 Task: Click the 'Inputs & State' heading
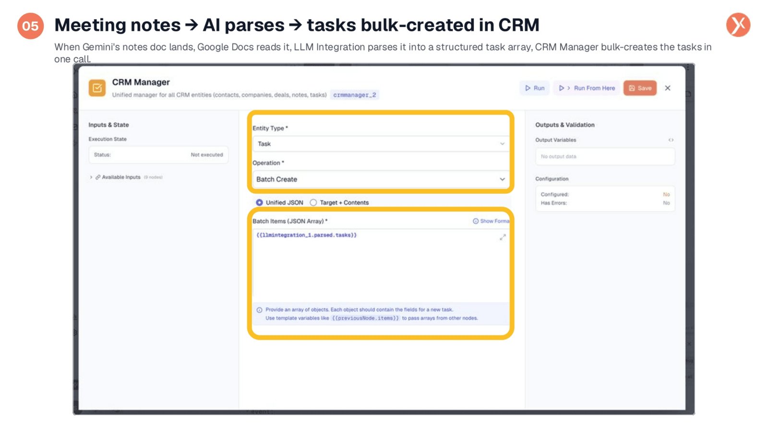tap(108, 125)
